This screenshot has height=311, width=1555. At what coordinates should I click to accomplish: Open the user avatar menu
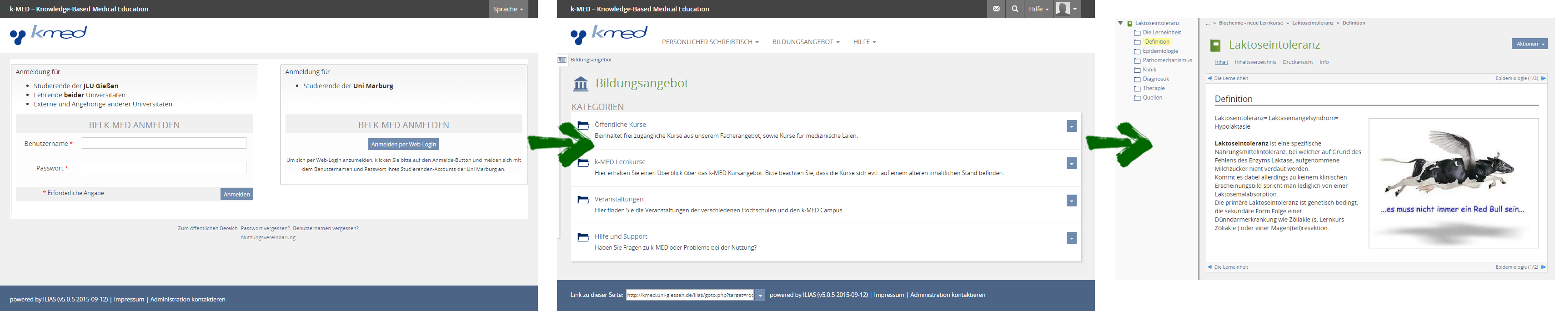[x=1067, y=9]
